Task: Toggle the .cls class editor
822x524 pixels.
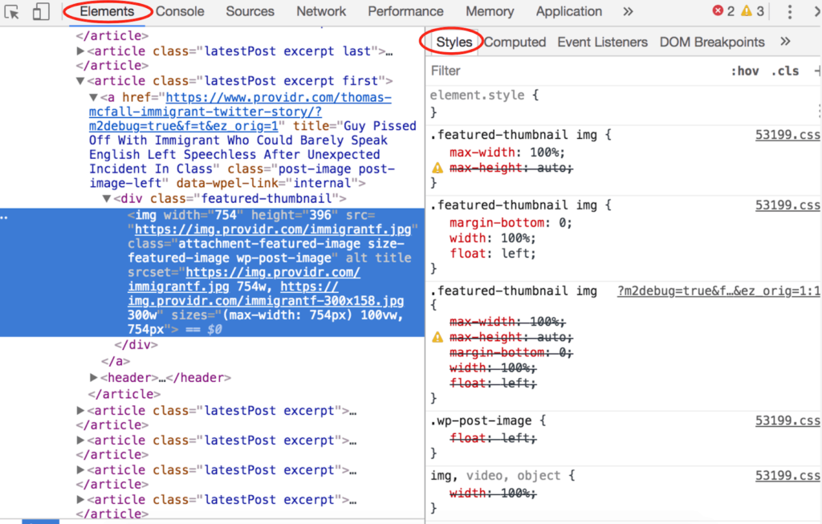Action: tap(784, 71)
